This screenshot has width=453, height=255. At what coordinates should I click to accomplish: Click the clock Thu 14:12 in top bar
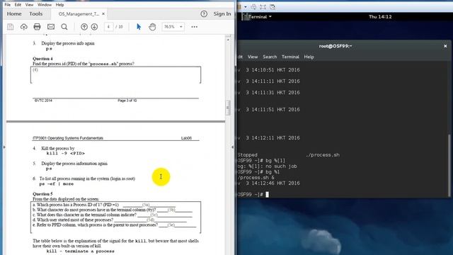pyautogui.click(x=380, y=17)
